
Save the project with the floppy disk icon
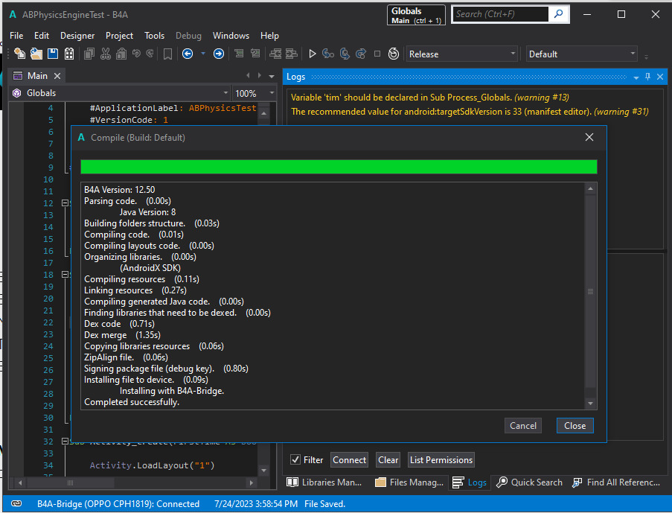click(53, 54)
